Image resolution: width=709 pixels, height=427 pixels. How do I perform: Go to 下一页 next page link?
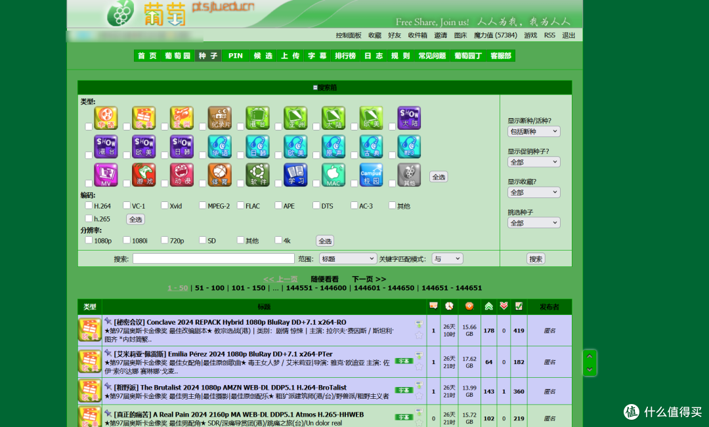click(369, 279)
